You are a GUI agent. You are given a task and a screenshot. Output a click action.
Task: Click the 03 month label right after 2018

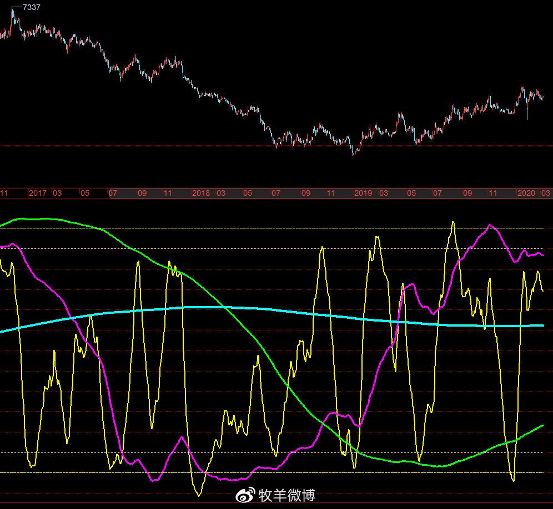(221, 193)
